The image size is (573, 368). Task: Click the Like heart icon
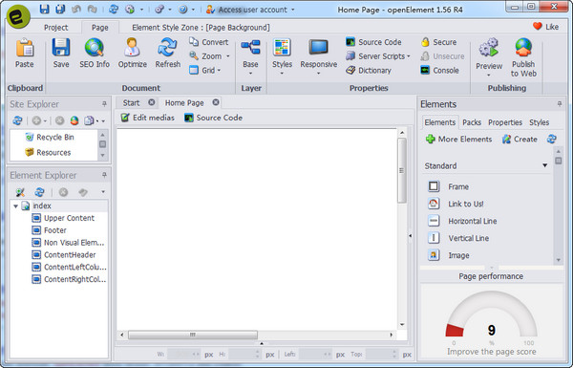(x=537, y=27)
